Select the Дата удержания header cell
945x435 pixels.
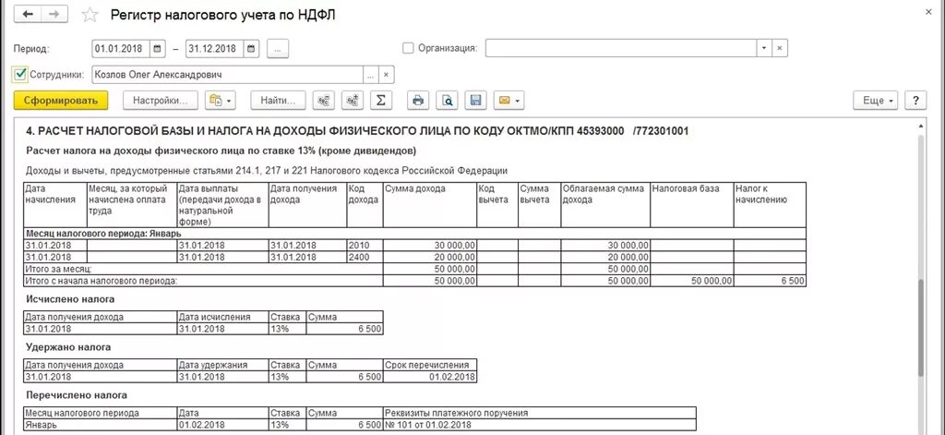pyautogui.click(x=223, y=365)
